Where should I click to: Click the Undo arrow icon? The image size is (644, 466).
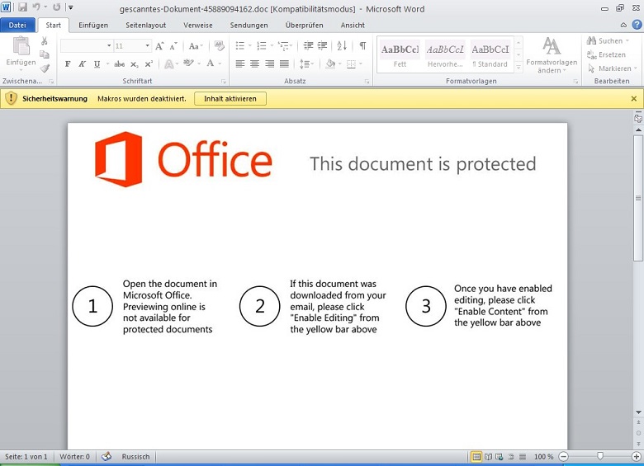pyautogui.click(x=36, y=7)
